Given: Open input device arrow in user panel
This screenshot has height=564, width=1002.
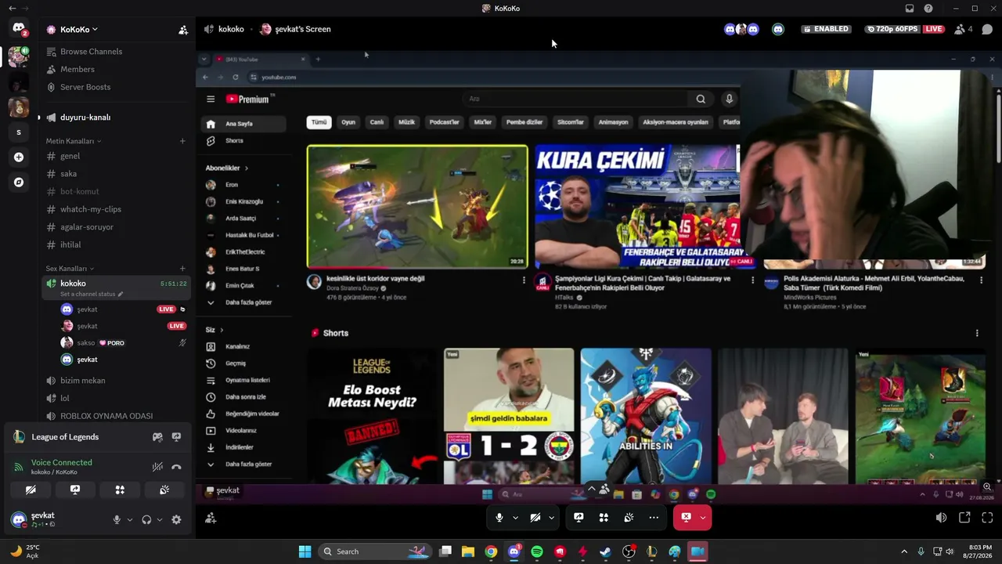Looking at the screenshot, I should tap(130, 519).
